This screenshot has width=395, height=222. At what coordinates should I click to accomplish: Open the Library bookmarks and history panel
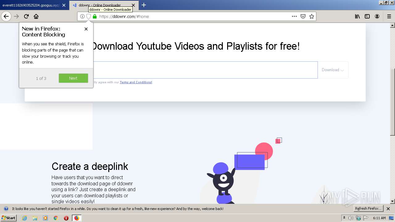pos(357,16)
